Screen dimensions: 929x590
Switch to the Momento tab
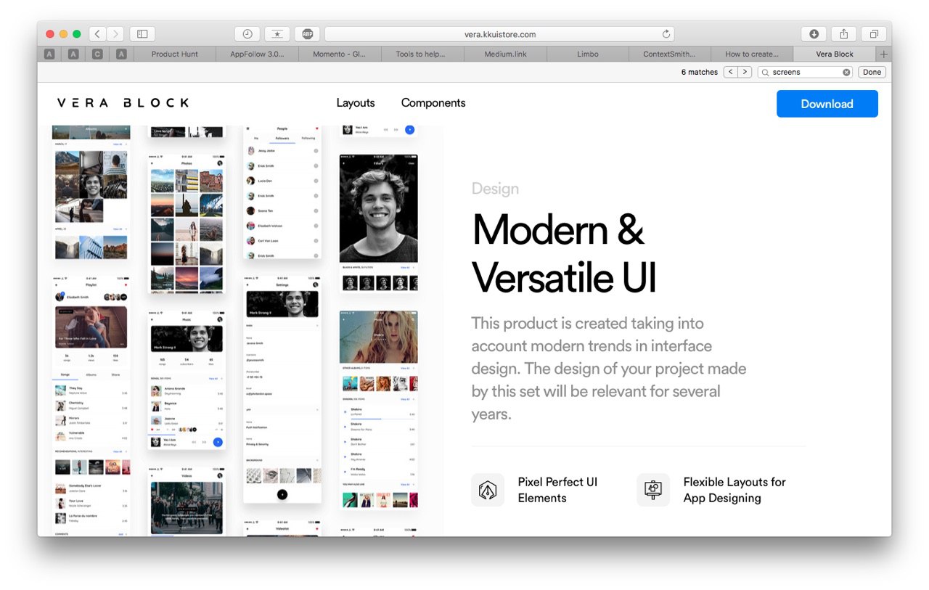point(340,54)
